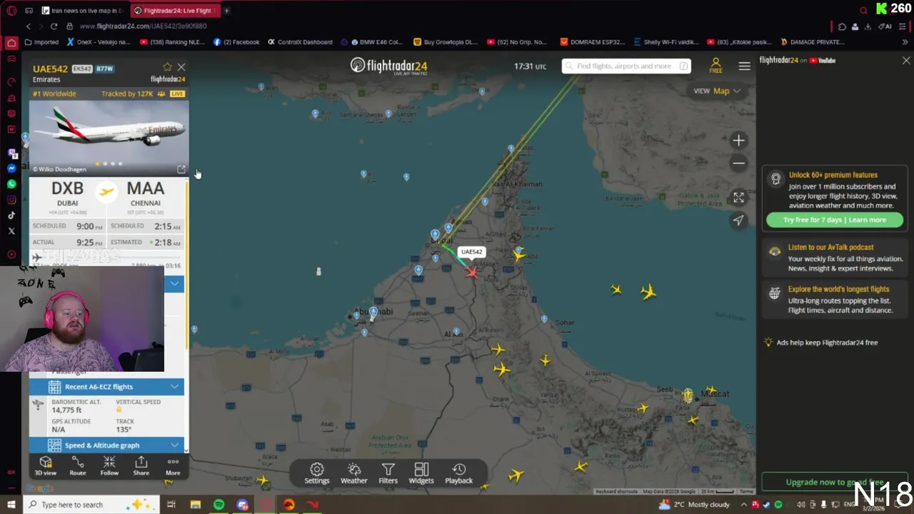Open Windows Start menu
914x514 pixels.
click(11, 505)
